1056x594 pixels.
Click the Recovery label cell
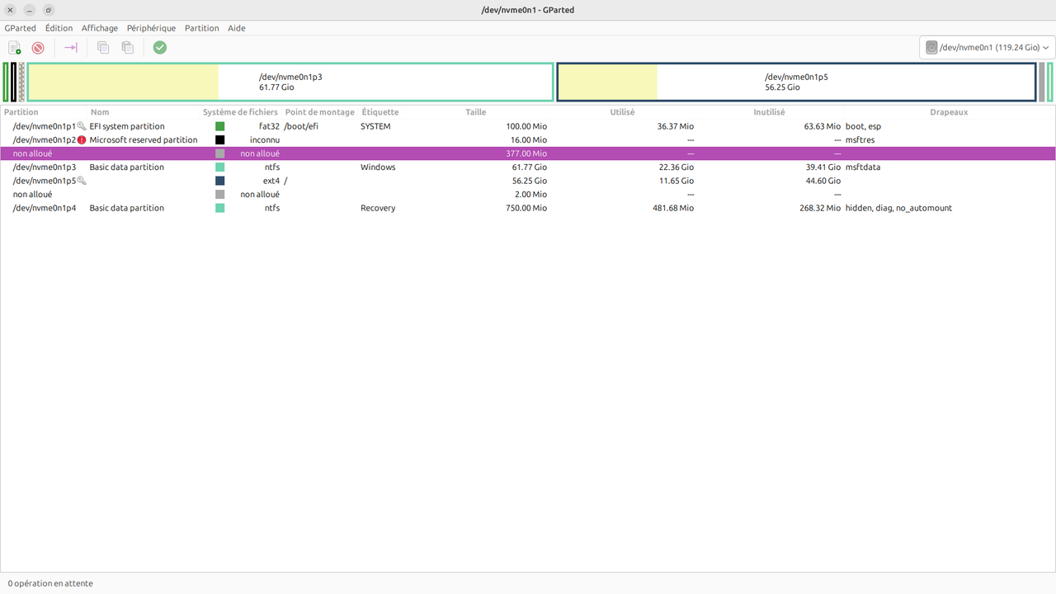click(378, 208)
